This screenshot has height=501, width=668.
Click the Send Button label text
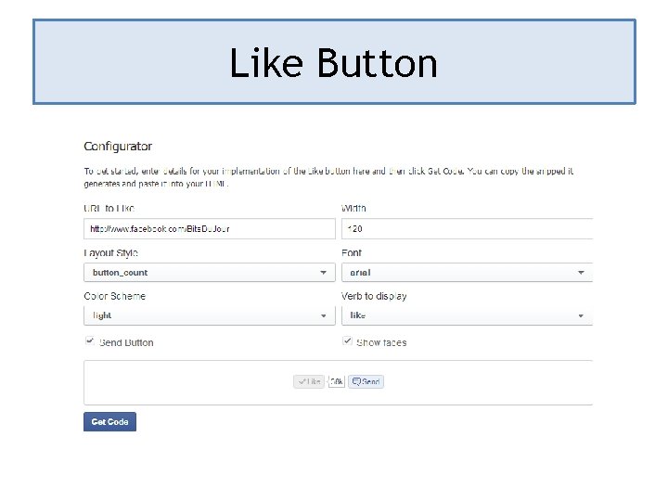click(x=126, y=342)
